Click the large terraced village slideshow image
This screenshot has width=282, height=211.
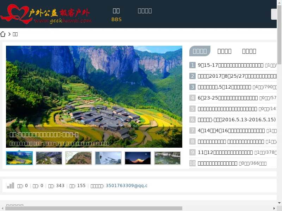point(94,97)
